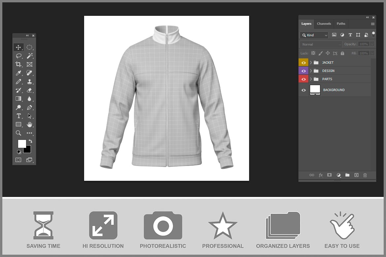This screenshot has height=257, width=386.
Task: Open the Normal blend mode dropdown
Action: [321, 44]
